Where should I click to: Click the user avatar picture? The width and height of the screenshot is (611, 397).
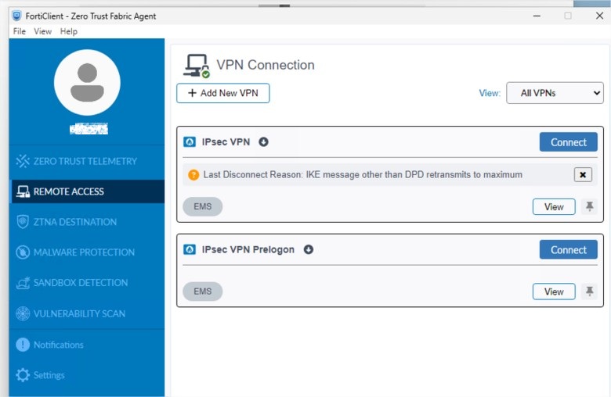(87, 82)
